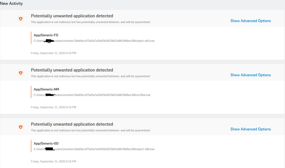Show Advanced Options for App/Generic-FD detection
The width and height of the screenshot is (285, 168).
(x=250, y=21)
